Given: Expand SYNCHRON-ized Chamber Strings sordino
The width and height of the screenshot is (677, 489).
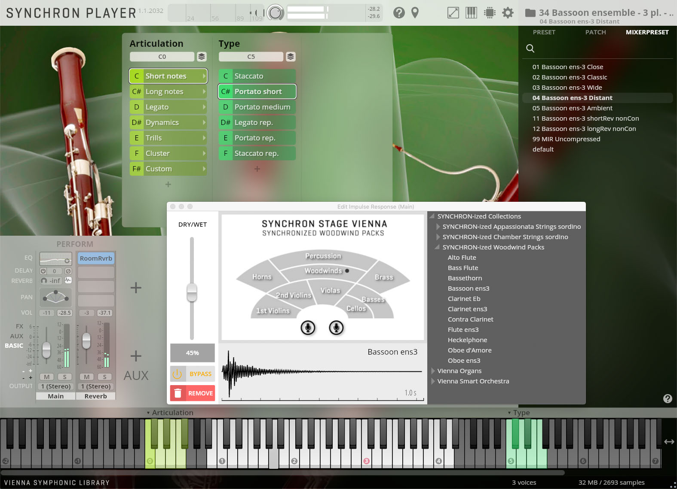Looking at the screenshot, I should (x=438, y=237).
